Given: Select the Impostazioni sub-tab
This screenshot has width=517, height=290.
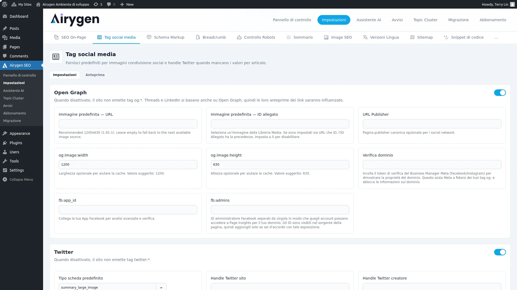Looking at the screenshot, I should pos(65,75).
